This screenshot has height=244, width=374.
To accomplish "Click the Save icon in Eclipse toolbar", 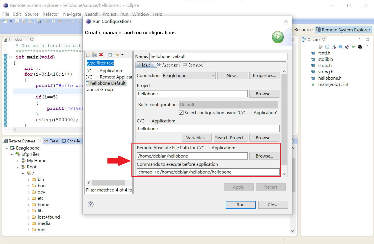I will click(x=17, y=21).
